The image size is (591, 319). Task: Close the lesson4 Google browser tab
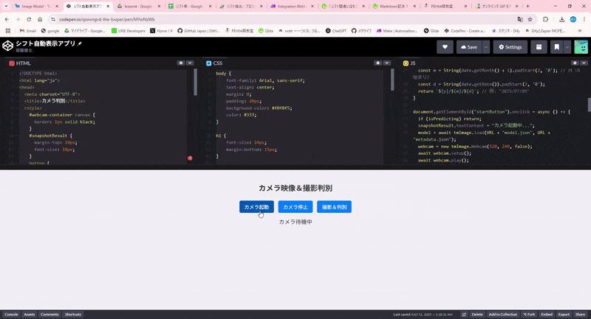(159, 7)
